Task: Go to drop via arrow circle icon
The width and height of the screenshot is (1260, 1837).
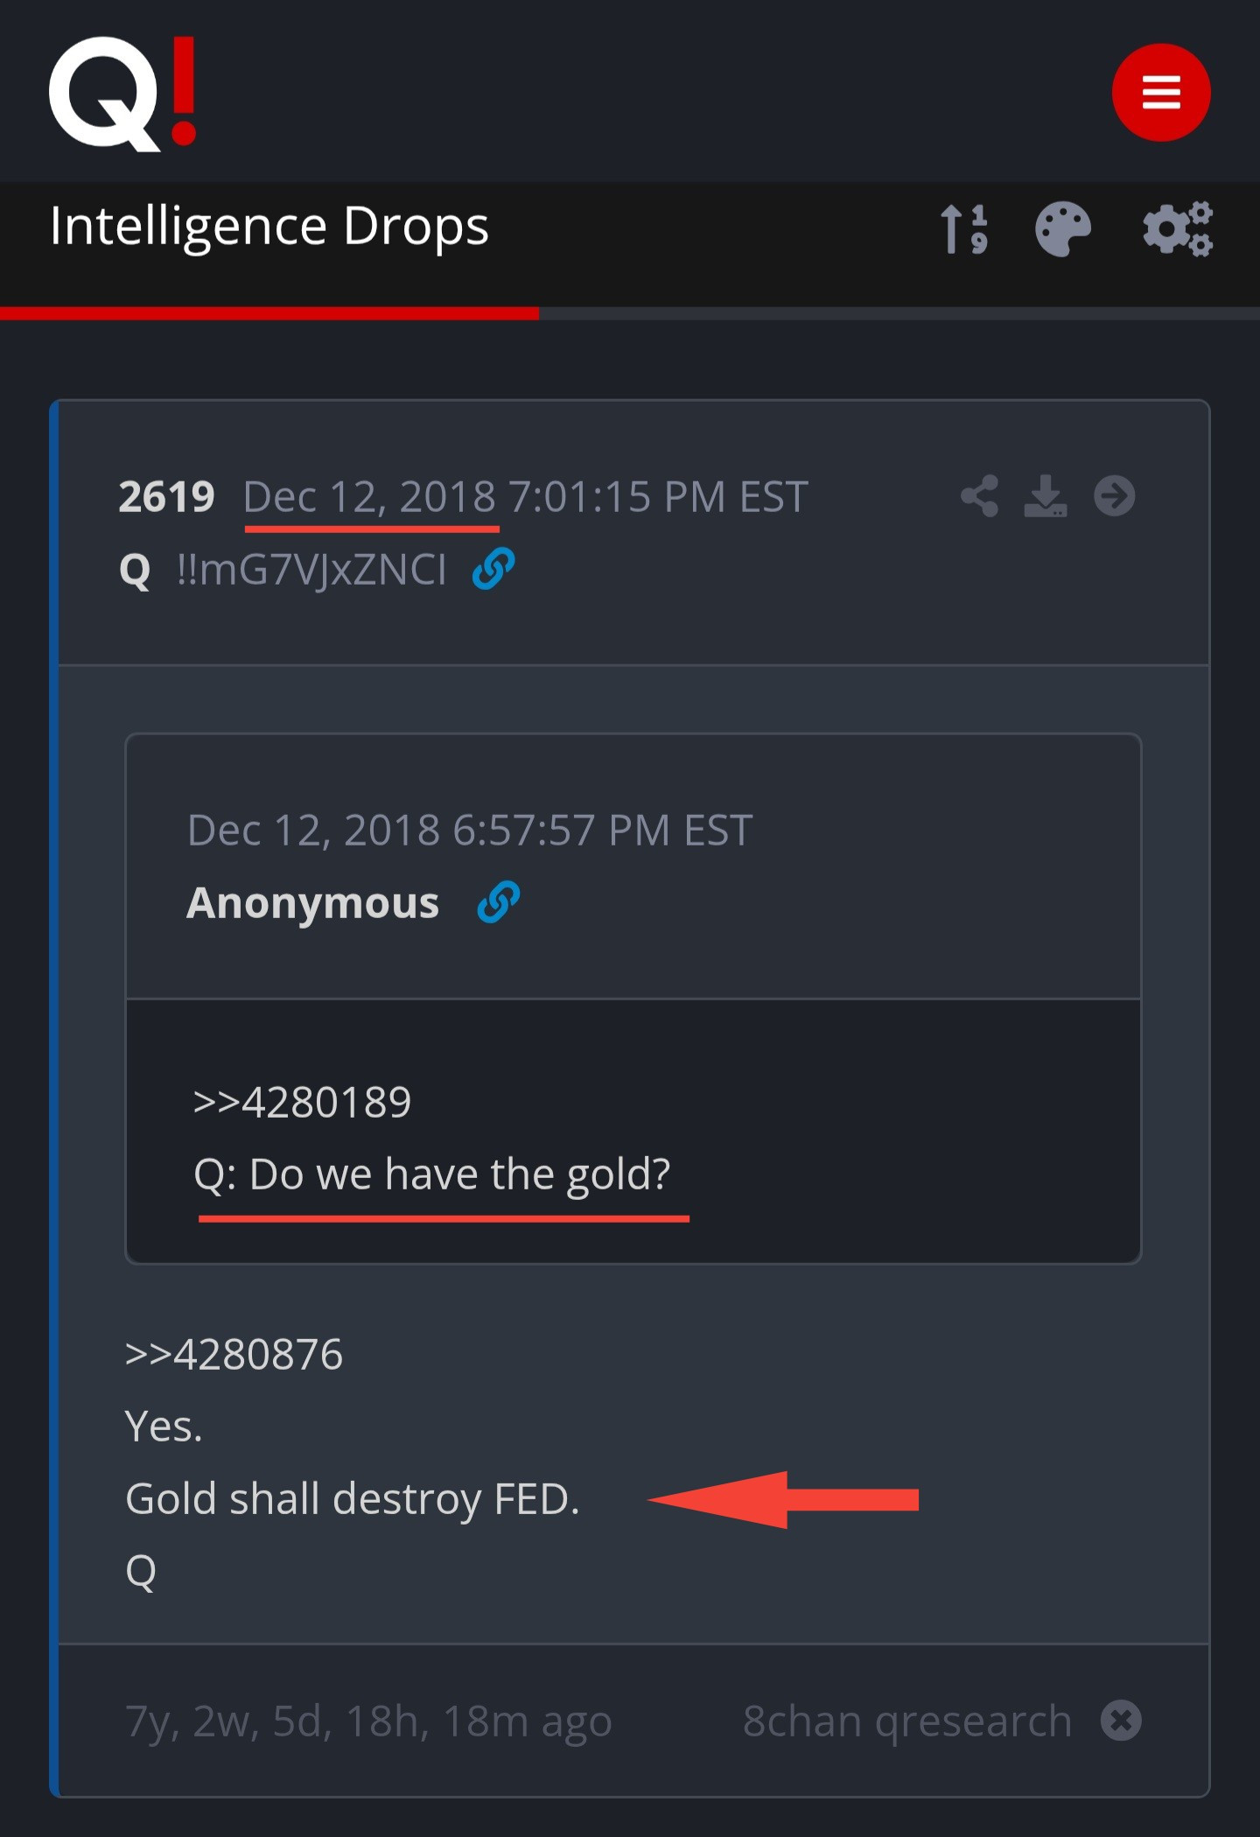Action: 1115,496
